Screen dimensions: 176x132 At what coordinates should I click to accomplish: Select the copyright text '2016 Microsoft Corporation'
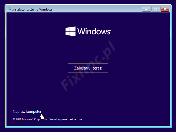pos(32,119)
